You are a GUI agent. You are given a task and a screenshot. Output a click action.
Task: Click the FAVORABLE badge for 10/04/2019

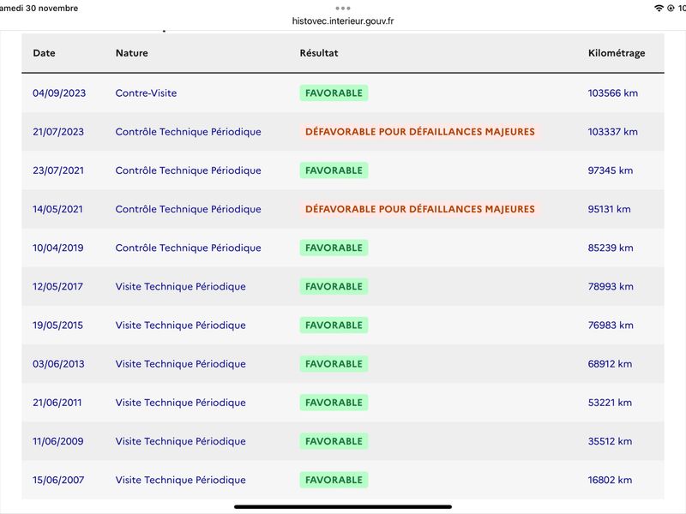coord(334,248)
